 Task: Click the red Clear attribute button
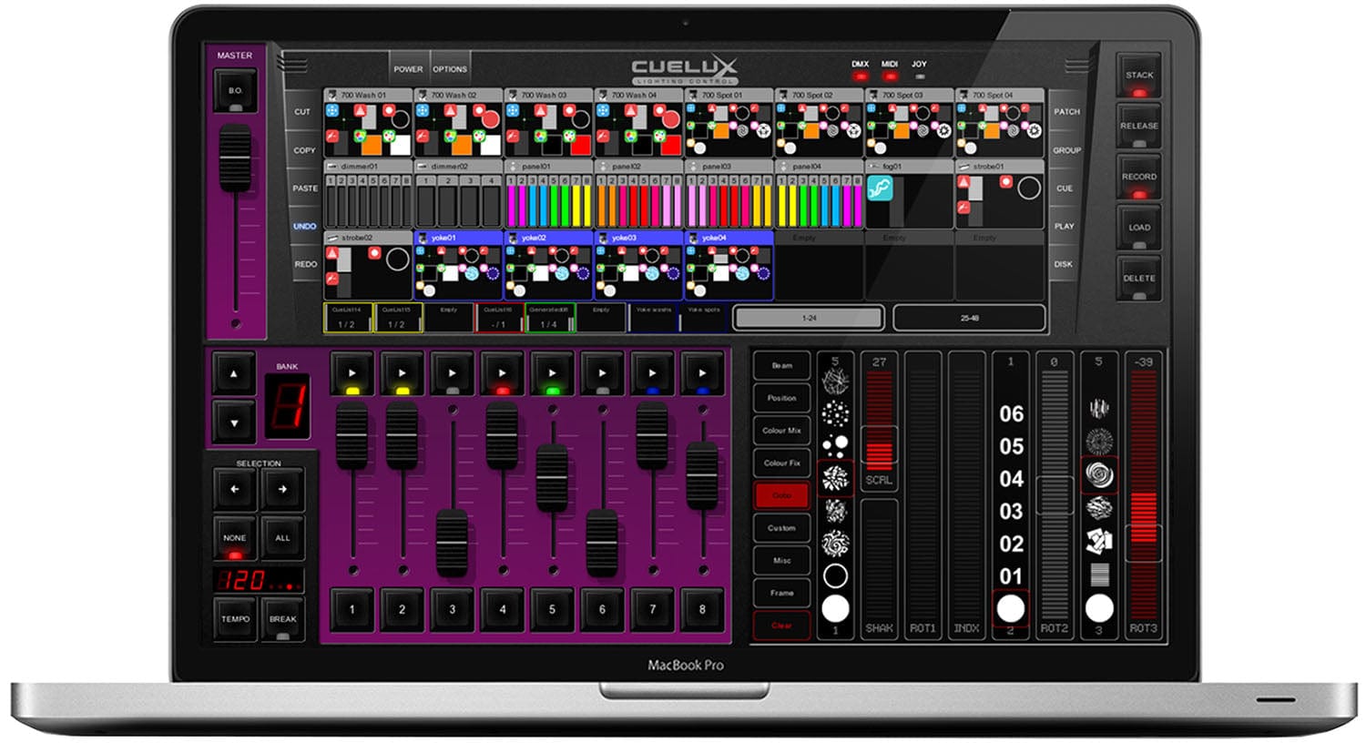point(781,626)
